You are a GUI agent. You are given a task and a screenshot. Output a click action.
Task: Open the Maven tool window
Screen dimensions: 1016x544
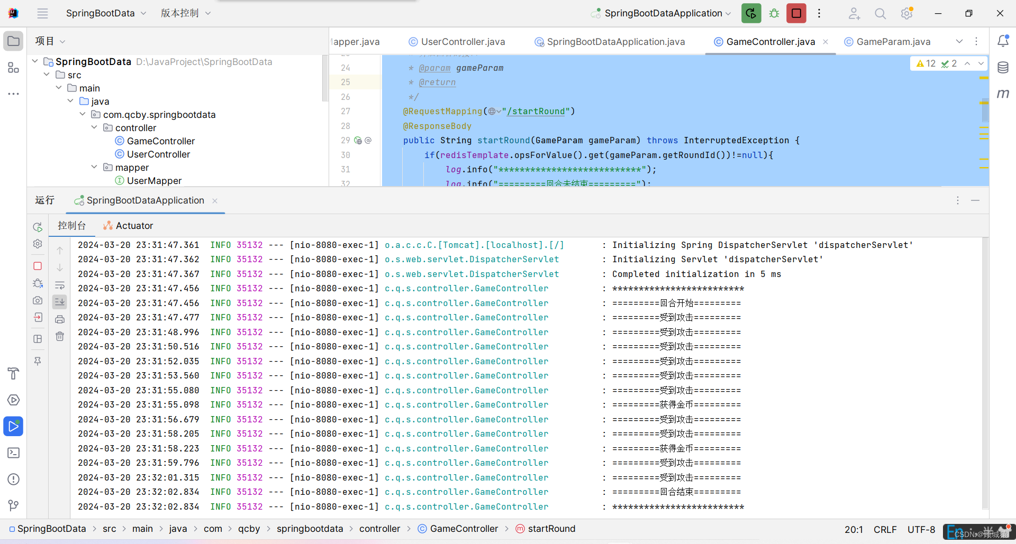point(1004,94)
